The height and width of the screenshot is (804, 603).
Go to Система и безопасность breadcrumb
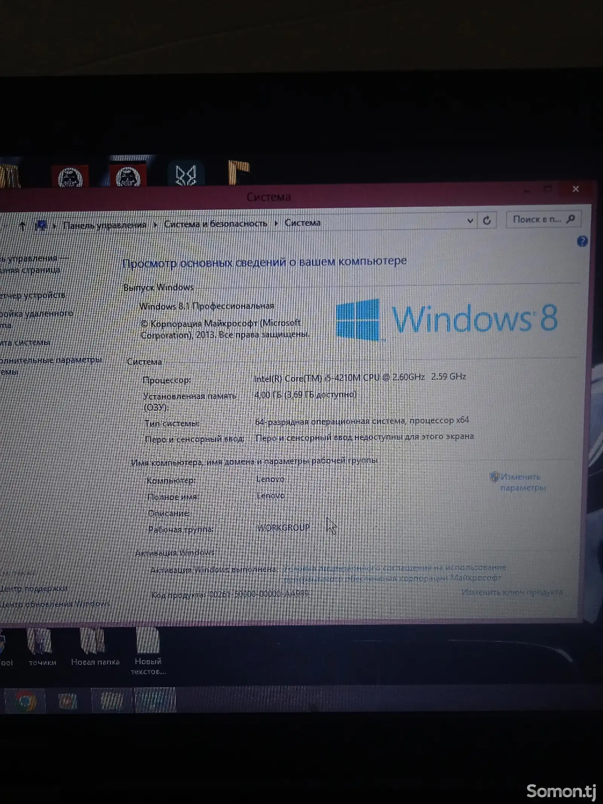point(215,224)
